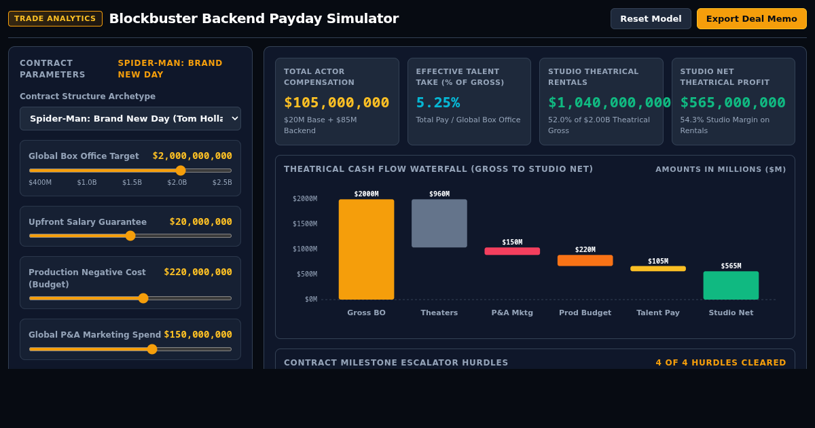Click the Contract Milestone Escalator Hurdles heading
This screenshot has width=815, height=428.
[396, 363]
